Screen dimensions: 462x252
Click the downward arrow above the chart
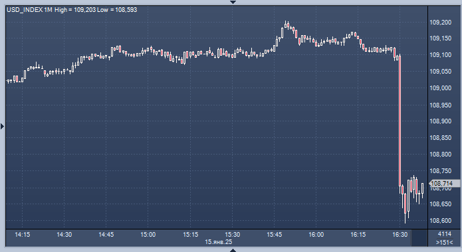click(x=233, y=2)
